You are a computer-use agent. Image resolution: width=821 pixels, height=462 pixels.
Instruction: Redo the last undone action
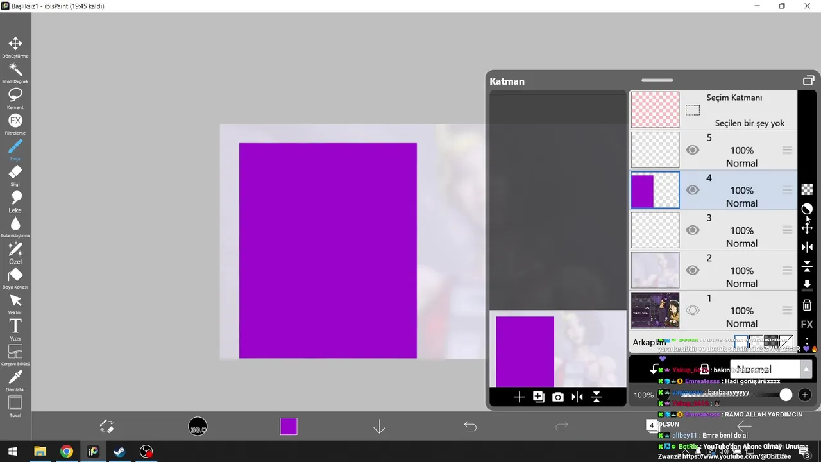click(561, 426)
